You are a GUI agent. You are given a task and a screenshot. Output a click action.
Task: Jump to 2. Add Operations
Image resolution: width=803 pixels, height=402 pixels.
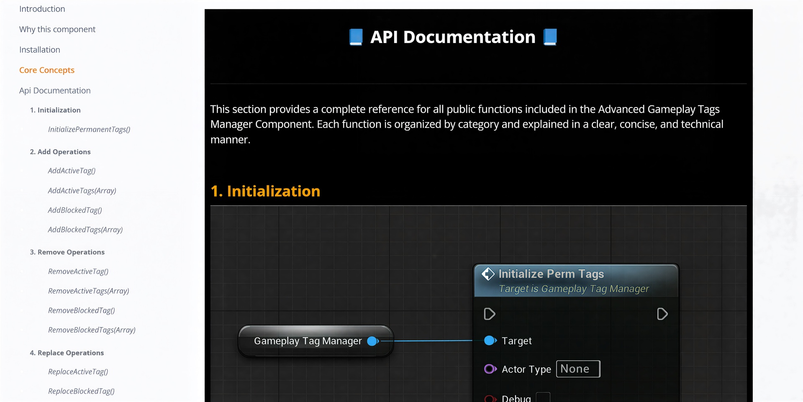click(60, 152)
